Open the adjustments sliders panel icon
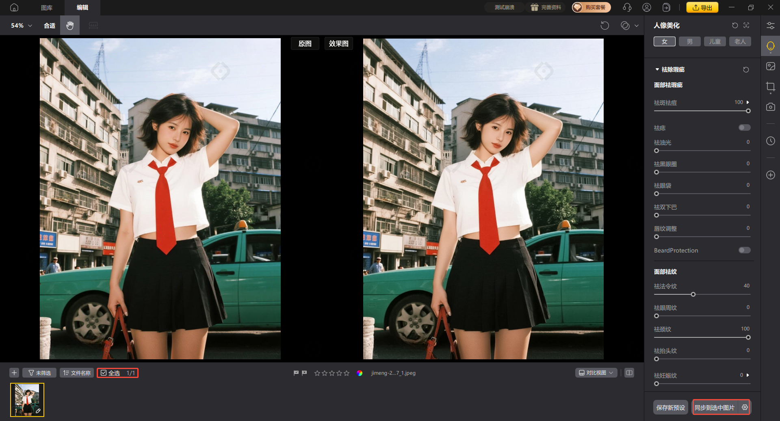 [x=770, y=26]
